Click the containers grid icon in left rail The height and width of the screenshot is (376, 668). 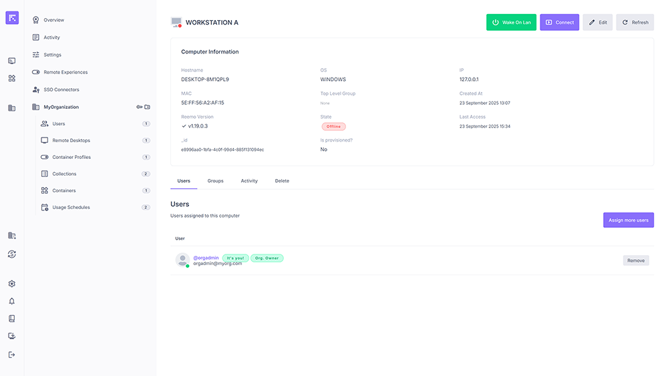point(11,78)
